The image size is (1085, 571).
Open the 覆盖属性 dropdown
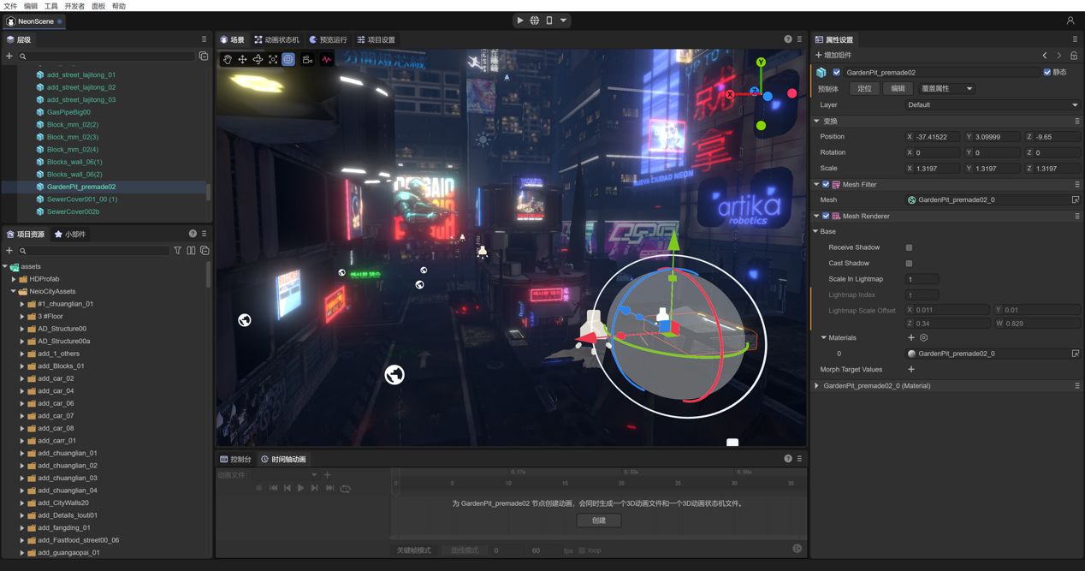(941, 88)
